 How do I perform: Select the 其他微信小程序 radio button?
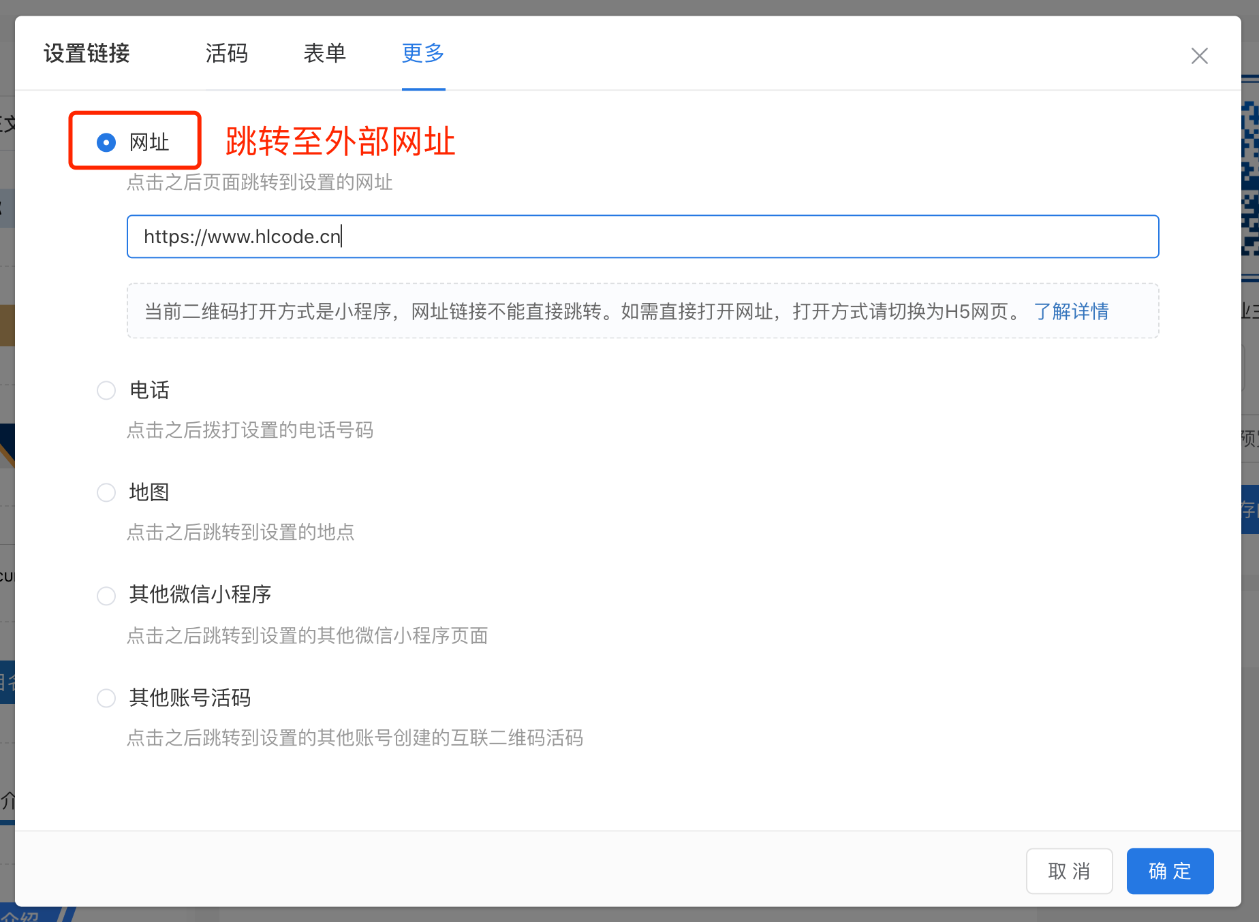(x=106, y=596)
